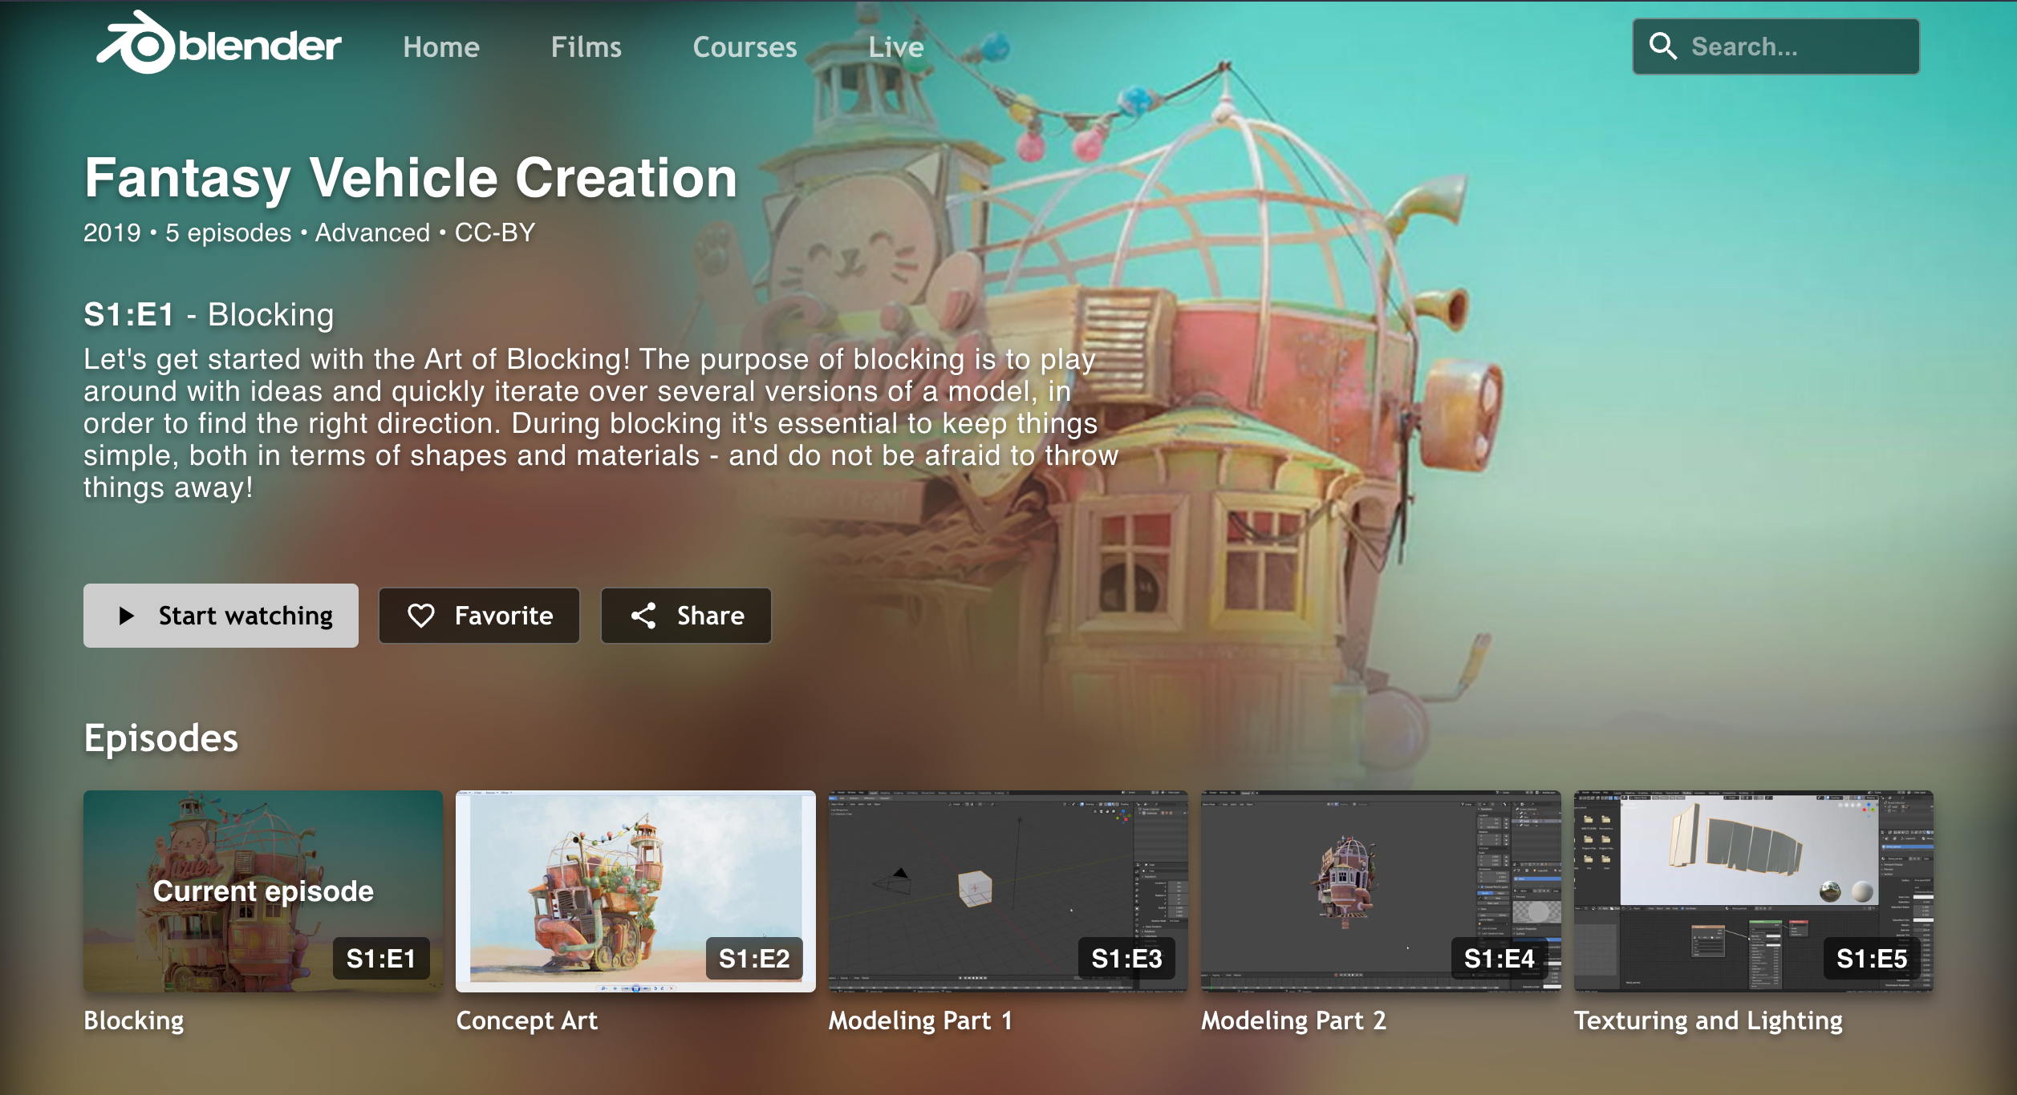This screenshot has width=2017, height=1095.
Task: Click the S1:E3 episode badge
Action: pos(1126,958)
